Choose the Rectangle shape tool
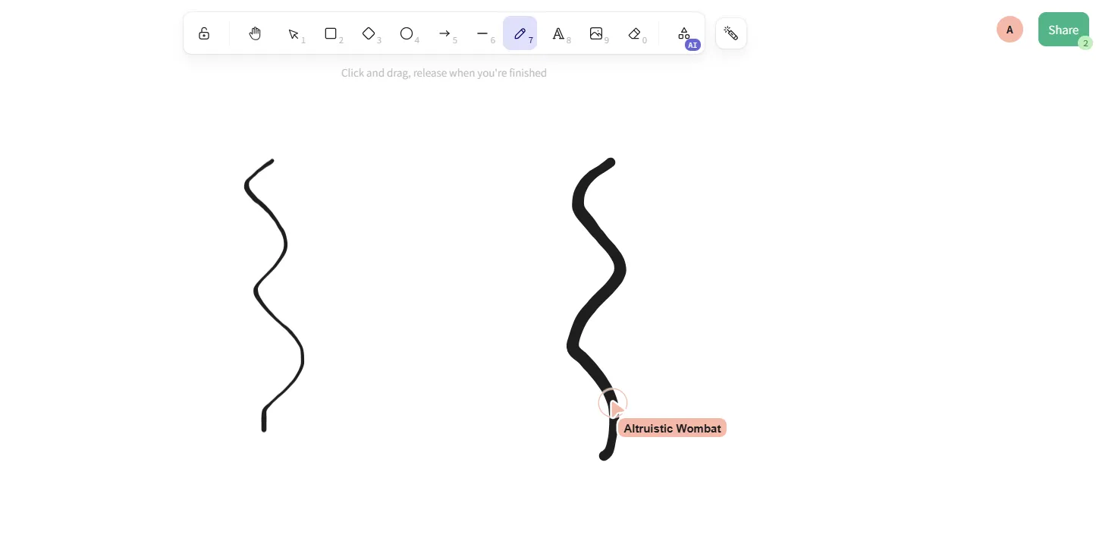 click(331, 33)
